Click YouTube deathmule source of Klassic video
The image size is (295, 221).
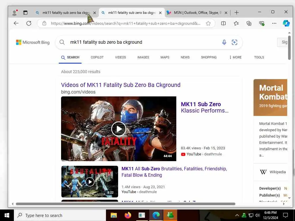tap(201, 154)
